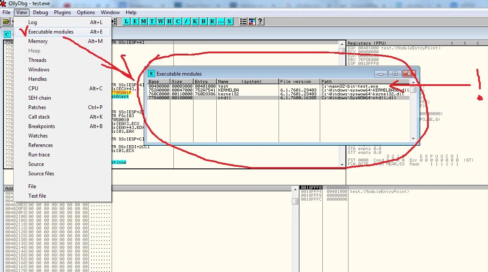Click the question mark help toolbar icon
Viewport: 488px width, 272px height.
(260, 21)
